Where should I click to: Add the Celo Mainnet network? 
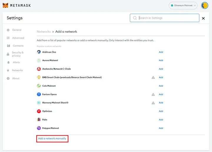pyautogui.click(x=161, y=86)
